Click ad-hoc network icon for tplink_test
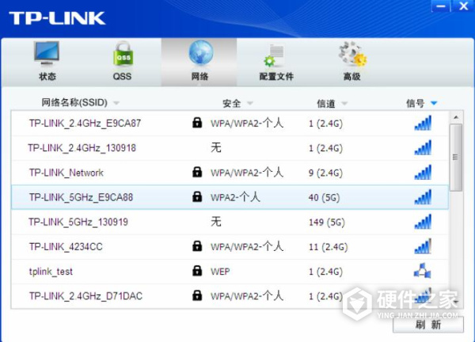Viewport: 475px width, 342px height. click(x=423, y=271)
